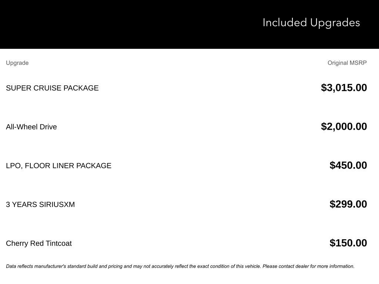379x284 pixels.
Task: Click the $3,015.00 price
Action: (344, 88)
